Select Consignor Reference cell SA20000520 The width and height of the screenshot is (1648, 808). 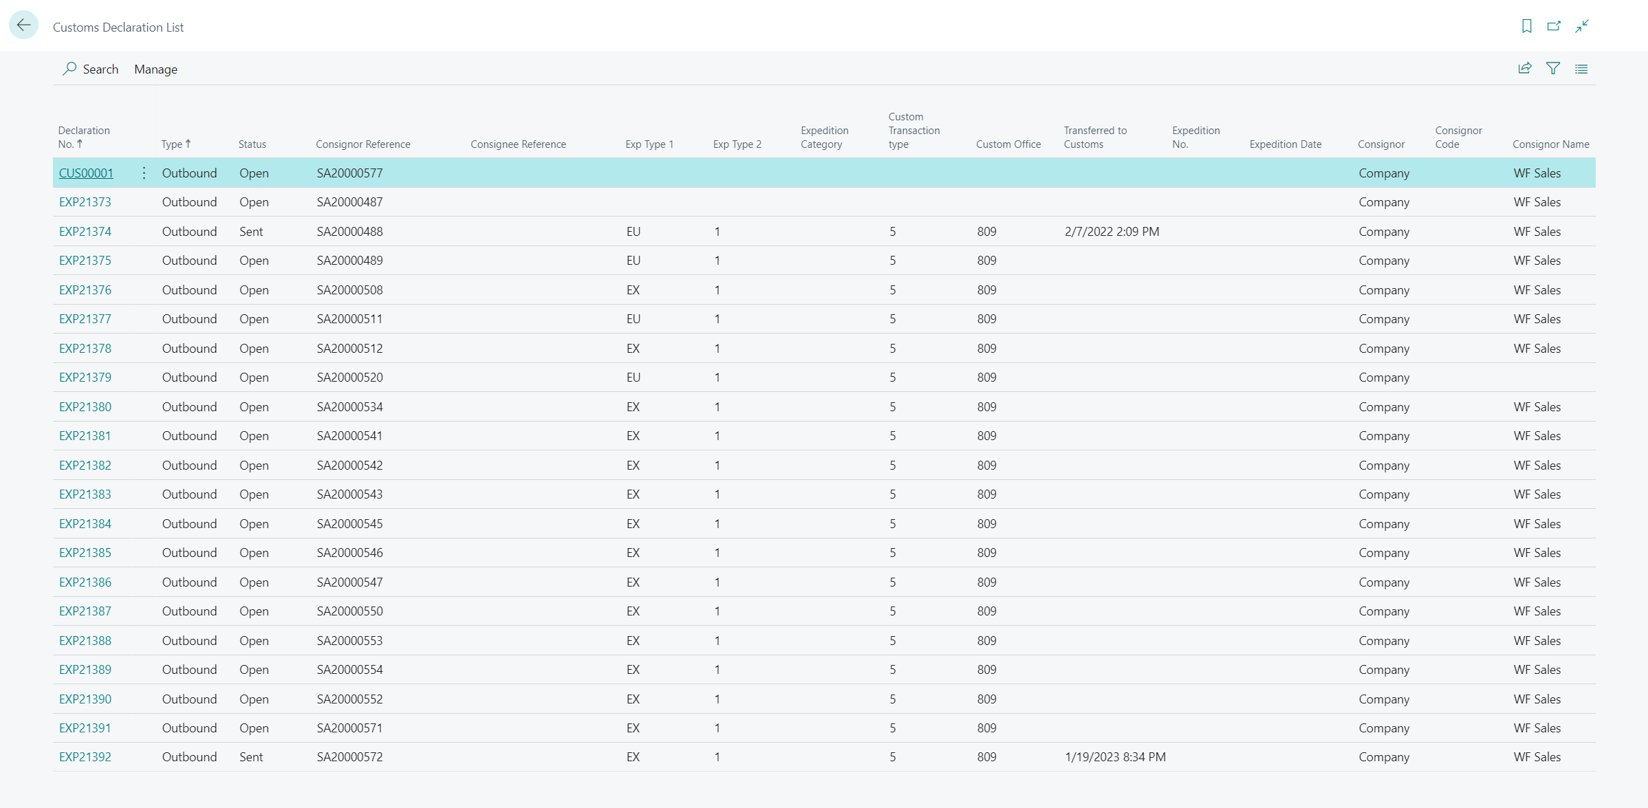click(349, 378)
